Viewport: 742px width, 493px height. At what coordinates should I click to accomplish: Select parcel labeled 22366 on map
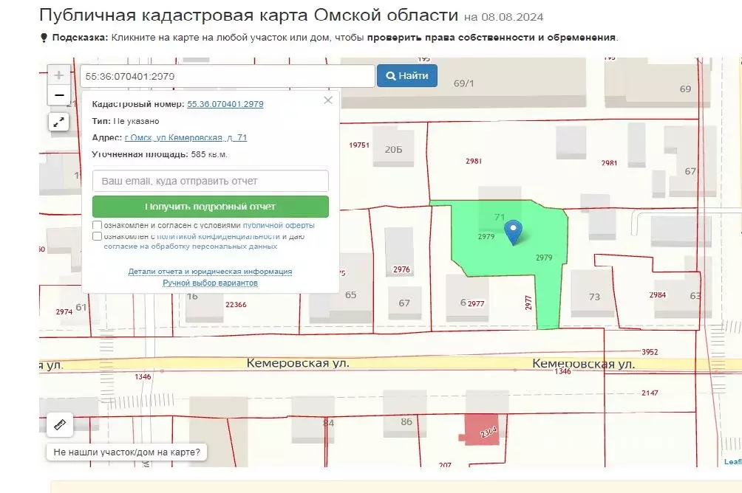(x=236, y=304)
